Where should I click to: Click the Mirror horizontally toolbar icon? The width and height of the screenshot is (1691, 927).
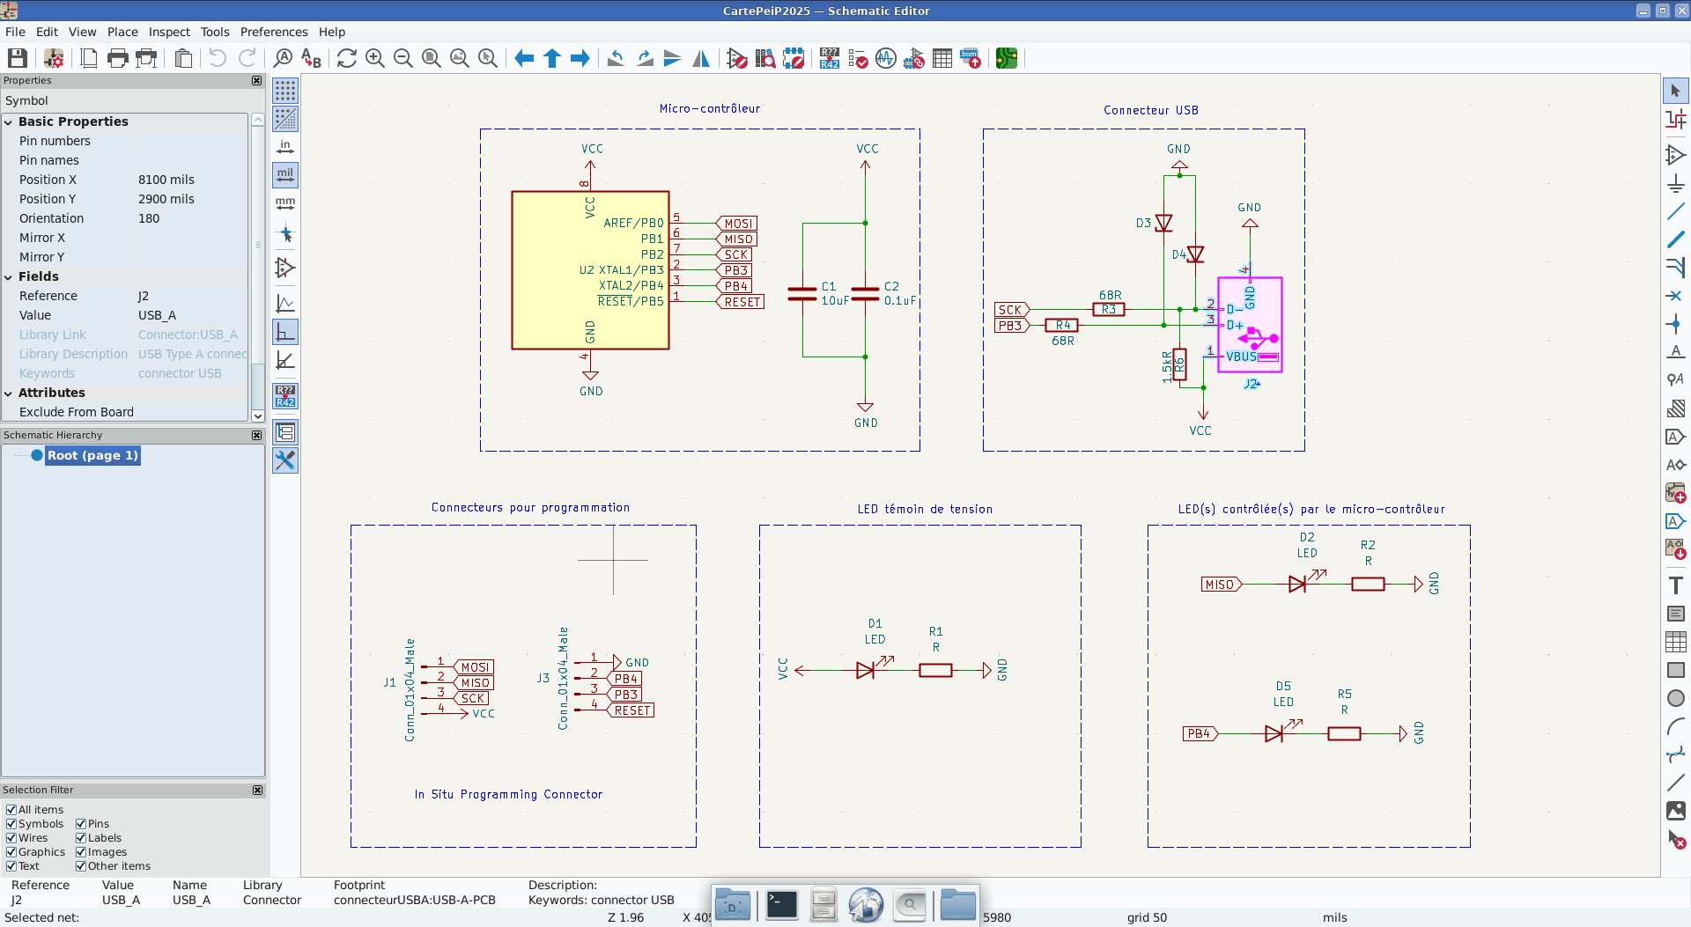point(701,59)
